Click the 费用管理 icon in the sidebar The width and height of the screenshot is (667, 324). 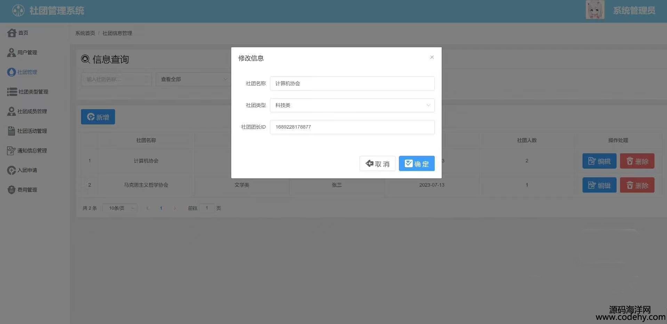[x=11, y=190]
